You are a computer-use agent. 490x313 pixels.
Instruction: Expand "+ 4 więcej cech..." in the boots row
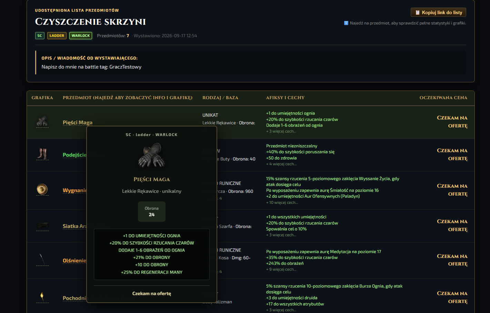[281, 164]
